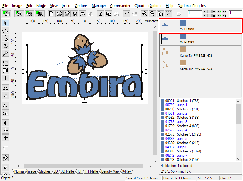The width and height of the screenshot is (243, 181).
Task: Rotate the design clockwise
Action: point(5,113)
